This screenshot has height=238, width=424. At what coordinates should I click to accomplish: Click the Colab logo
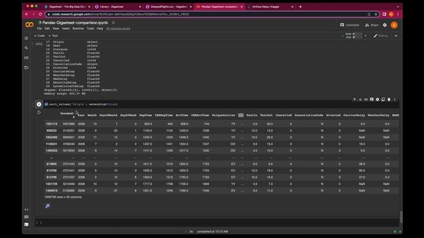pyautogui.click(x=29, y=25)
